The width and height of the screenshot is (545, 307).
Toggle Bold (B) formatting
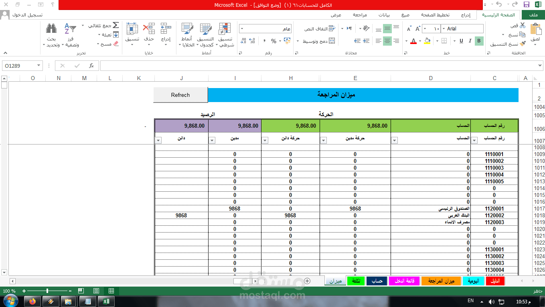click(479, 41)
